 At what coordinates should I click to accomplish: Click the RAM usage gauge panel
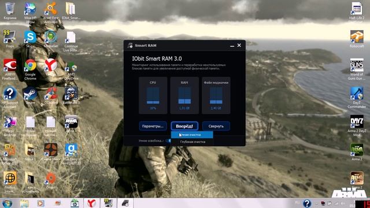pyautogui.click(x=184, y=95)
